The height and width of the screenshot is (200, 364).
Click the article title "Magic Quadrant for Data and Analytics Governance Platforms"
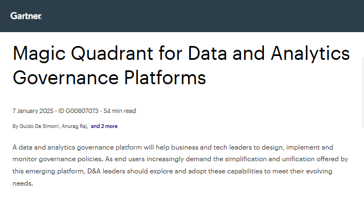(x=181, y=65)
